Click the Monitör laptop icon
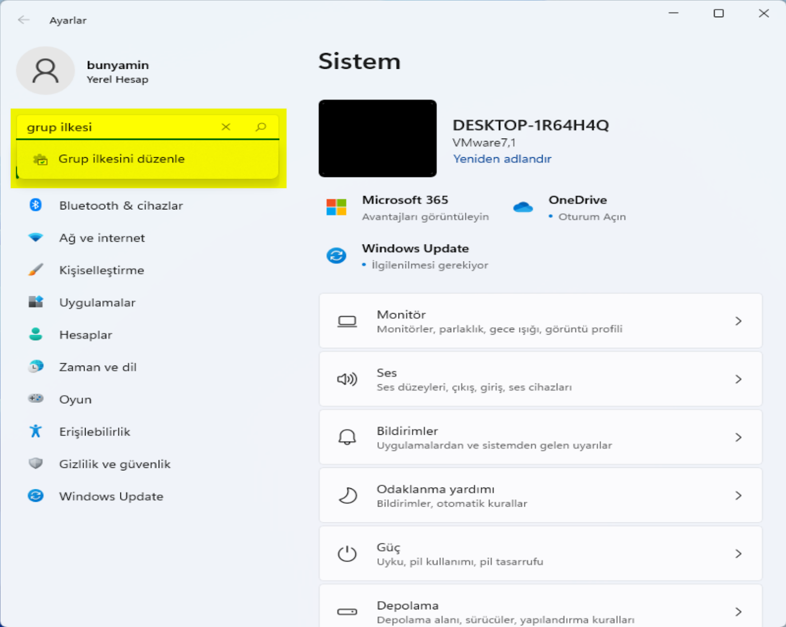 (x=347, y=321)
